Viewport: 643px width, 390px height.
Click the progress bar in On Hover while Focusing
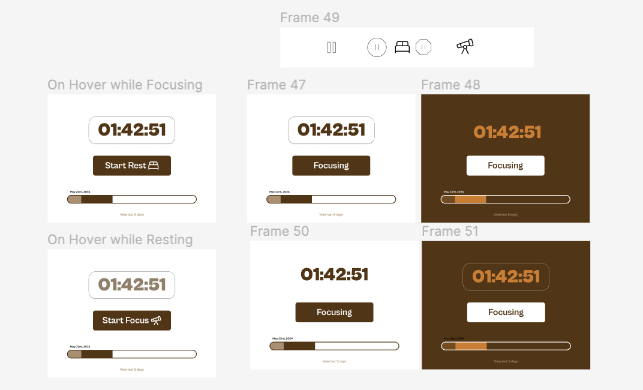(132, 199)
